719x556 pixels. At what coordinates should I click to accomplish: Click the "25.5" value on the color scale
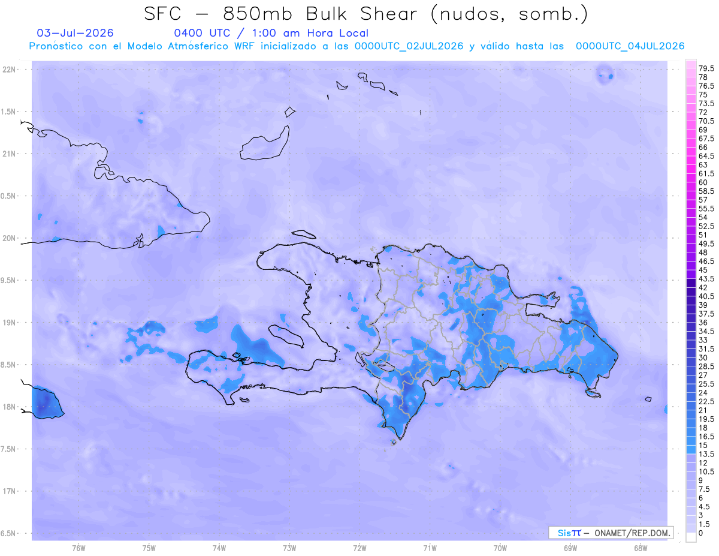[705, 383]
